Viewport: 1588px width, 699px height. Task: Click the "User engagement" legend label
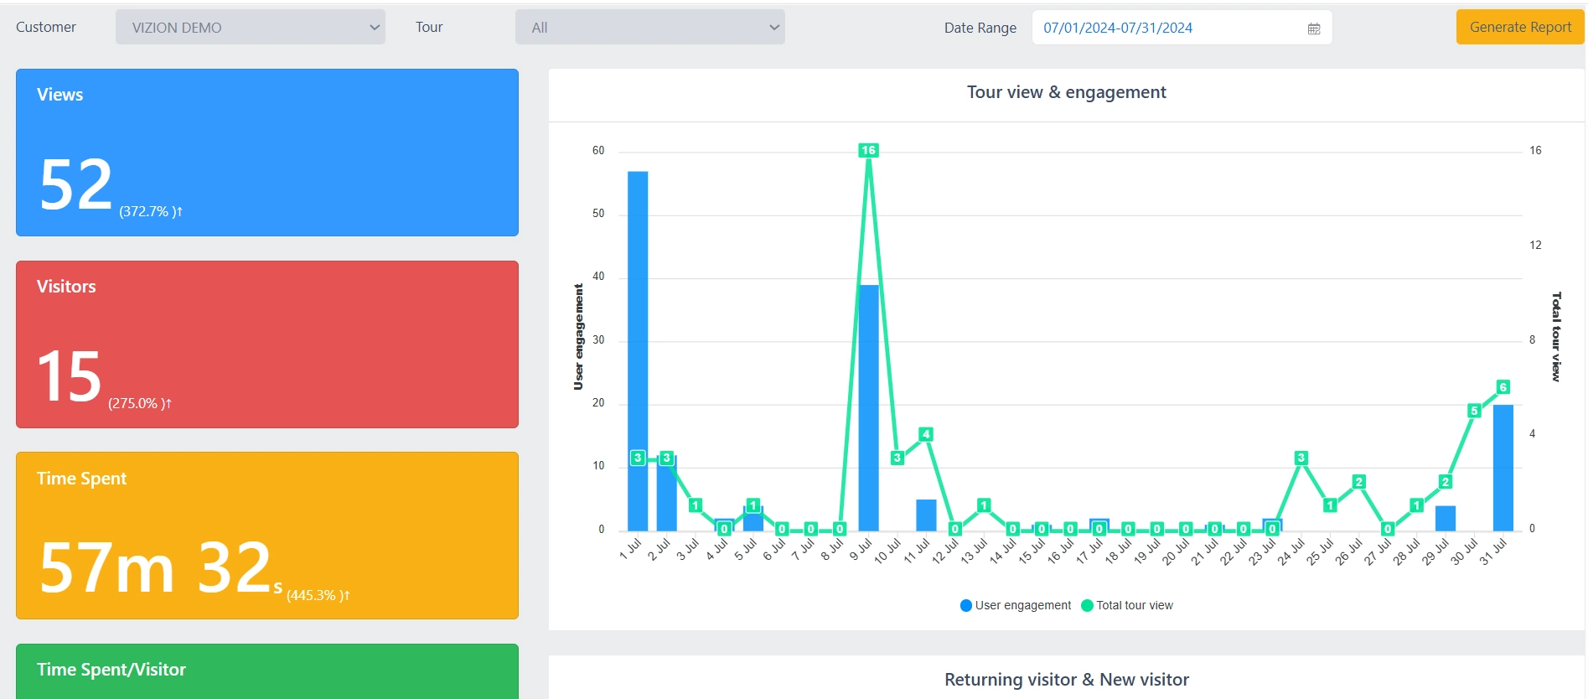click(x=1023, y=605)
